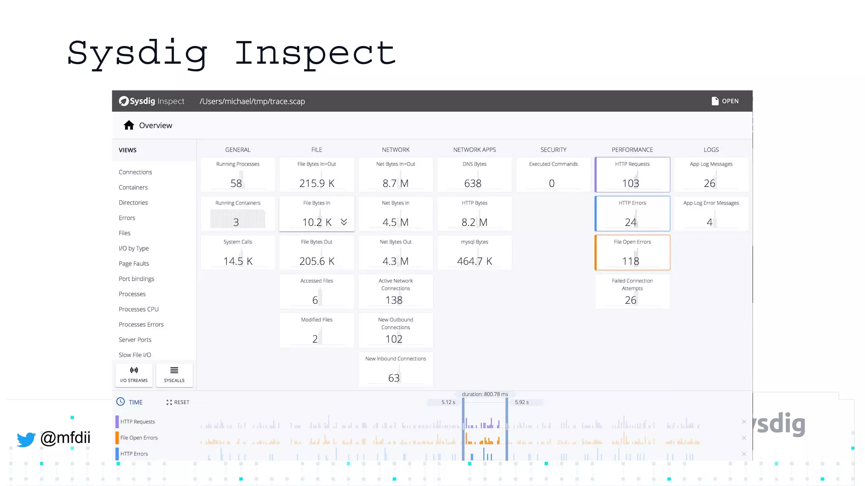Click the purple HTTP Requests color swatch
The width and height of the screenshot is (865, 486).
[x=117, y=422]
